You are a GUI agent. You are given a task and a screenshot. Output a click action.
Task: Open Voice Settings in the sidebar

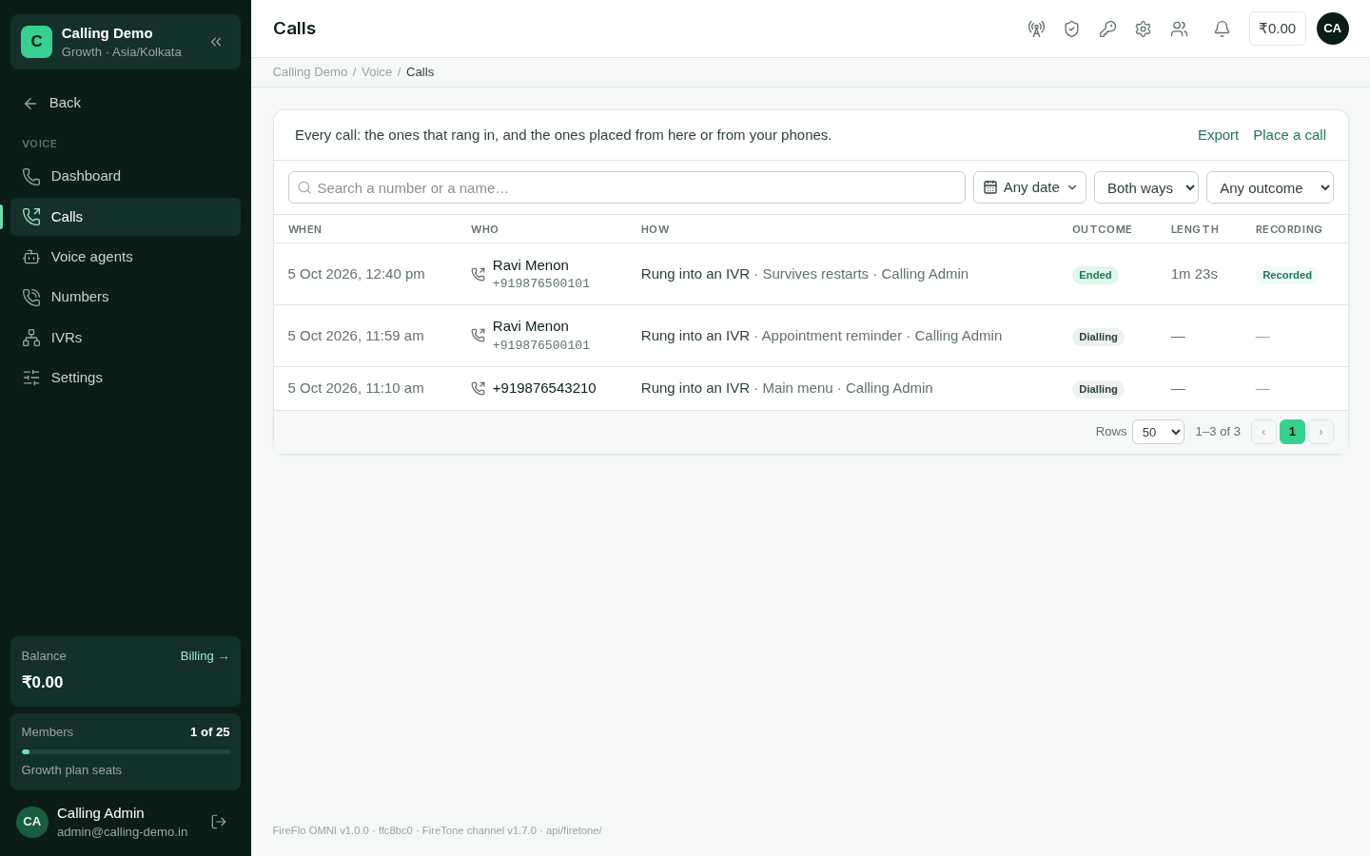point(126,378)
